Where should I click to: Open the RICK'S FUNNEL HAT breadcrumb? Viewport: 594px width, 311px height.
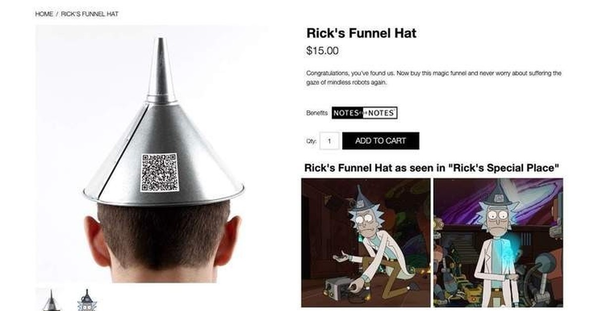tap(90, 14)
